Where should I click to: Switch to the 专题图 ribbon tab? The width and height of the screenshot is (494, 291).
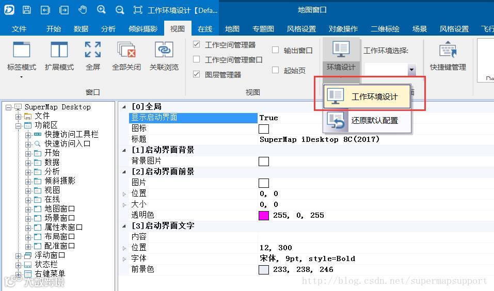click(263, 29)
